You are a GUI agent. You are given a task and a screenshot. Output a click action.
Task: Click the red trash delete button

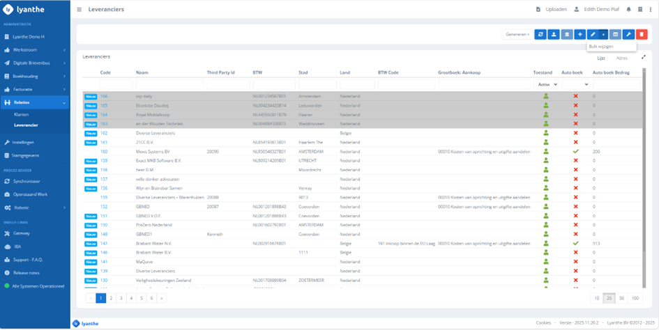point(642,34)
